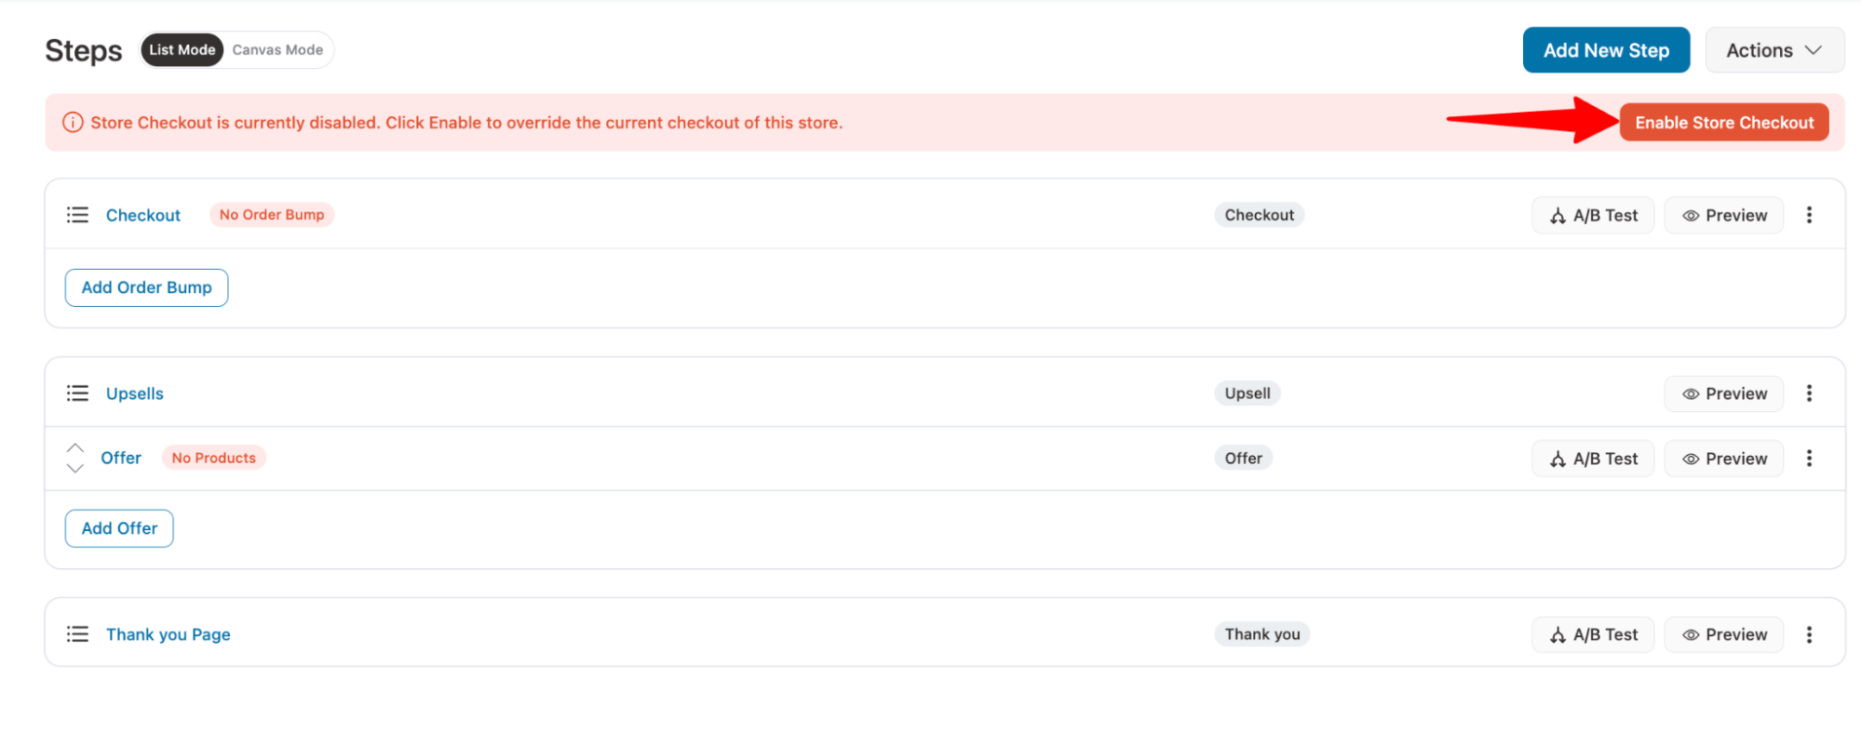Grab the list handle icon beside Checkout
1861x745 pixels.
pyautogui.click(x=77, y=215)
